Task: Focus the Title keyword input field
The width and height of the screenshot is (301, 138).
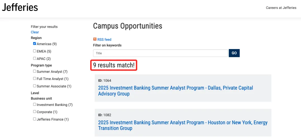Action: click(161, 53)
